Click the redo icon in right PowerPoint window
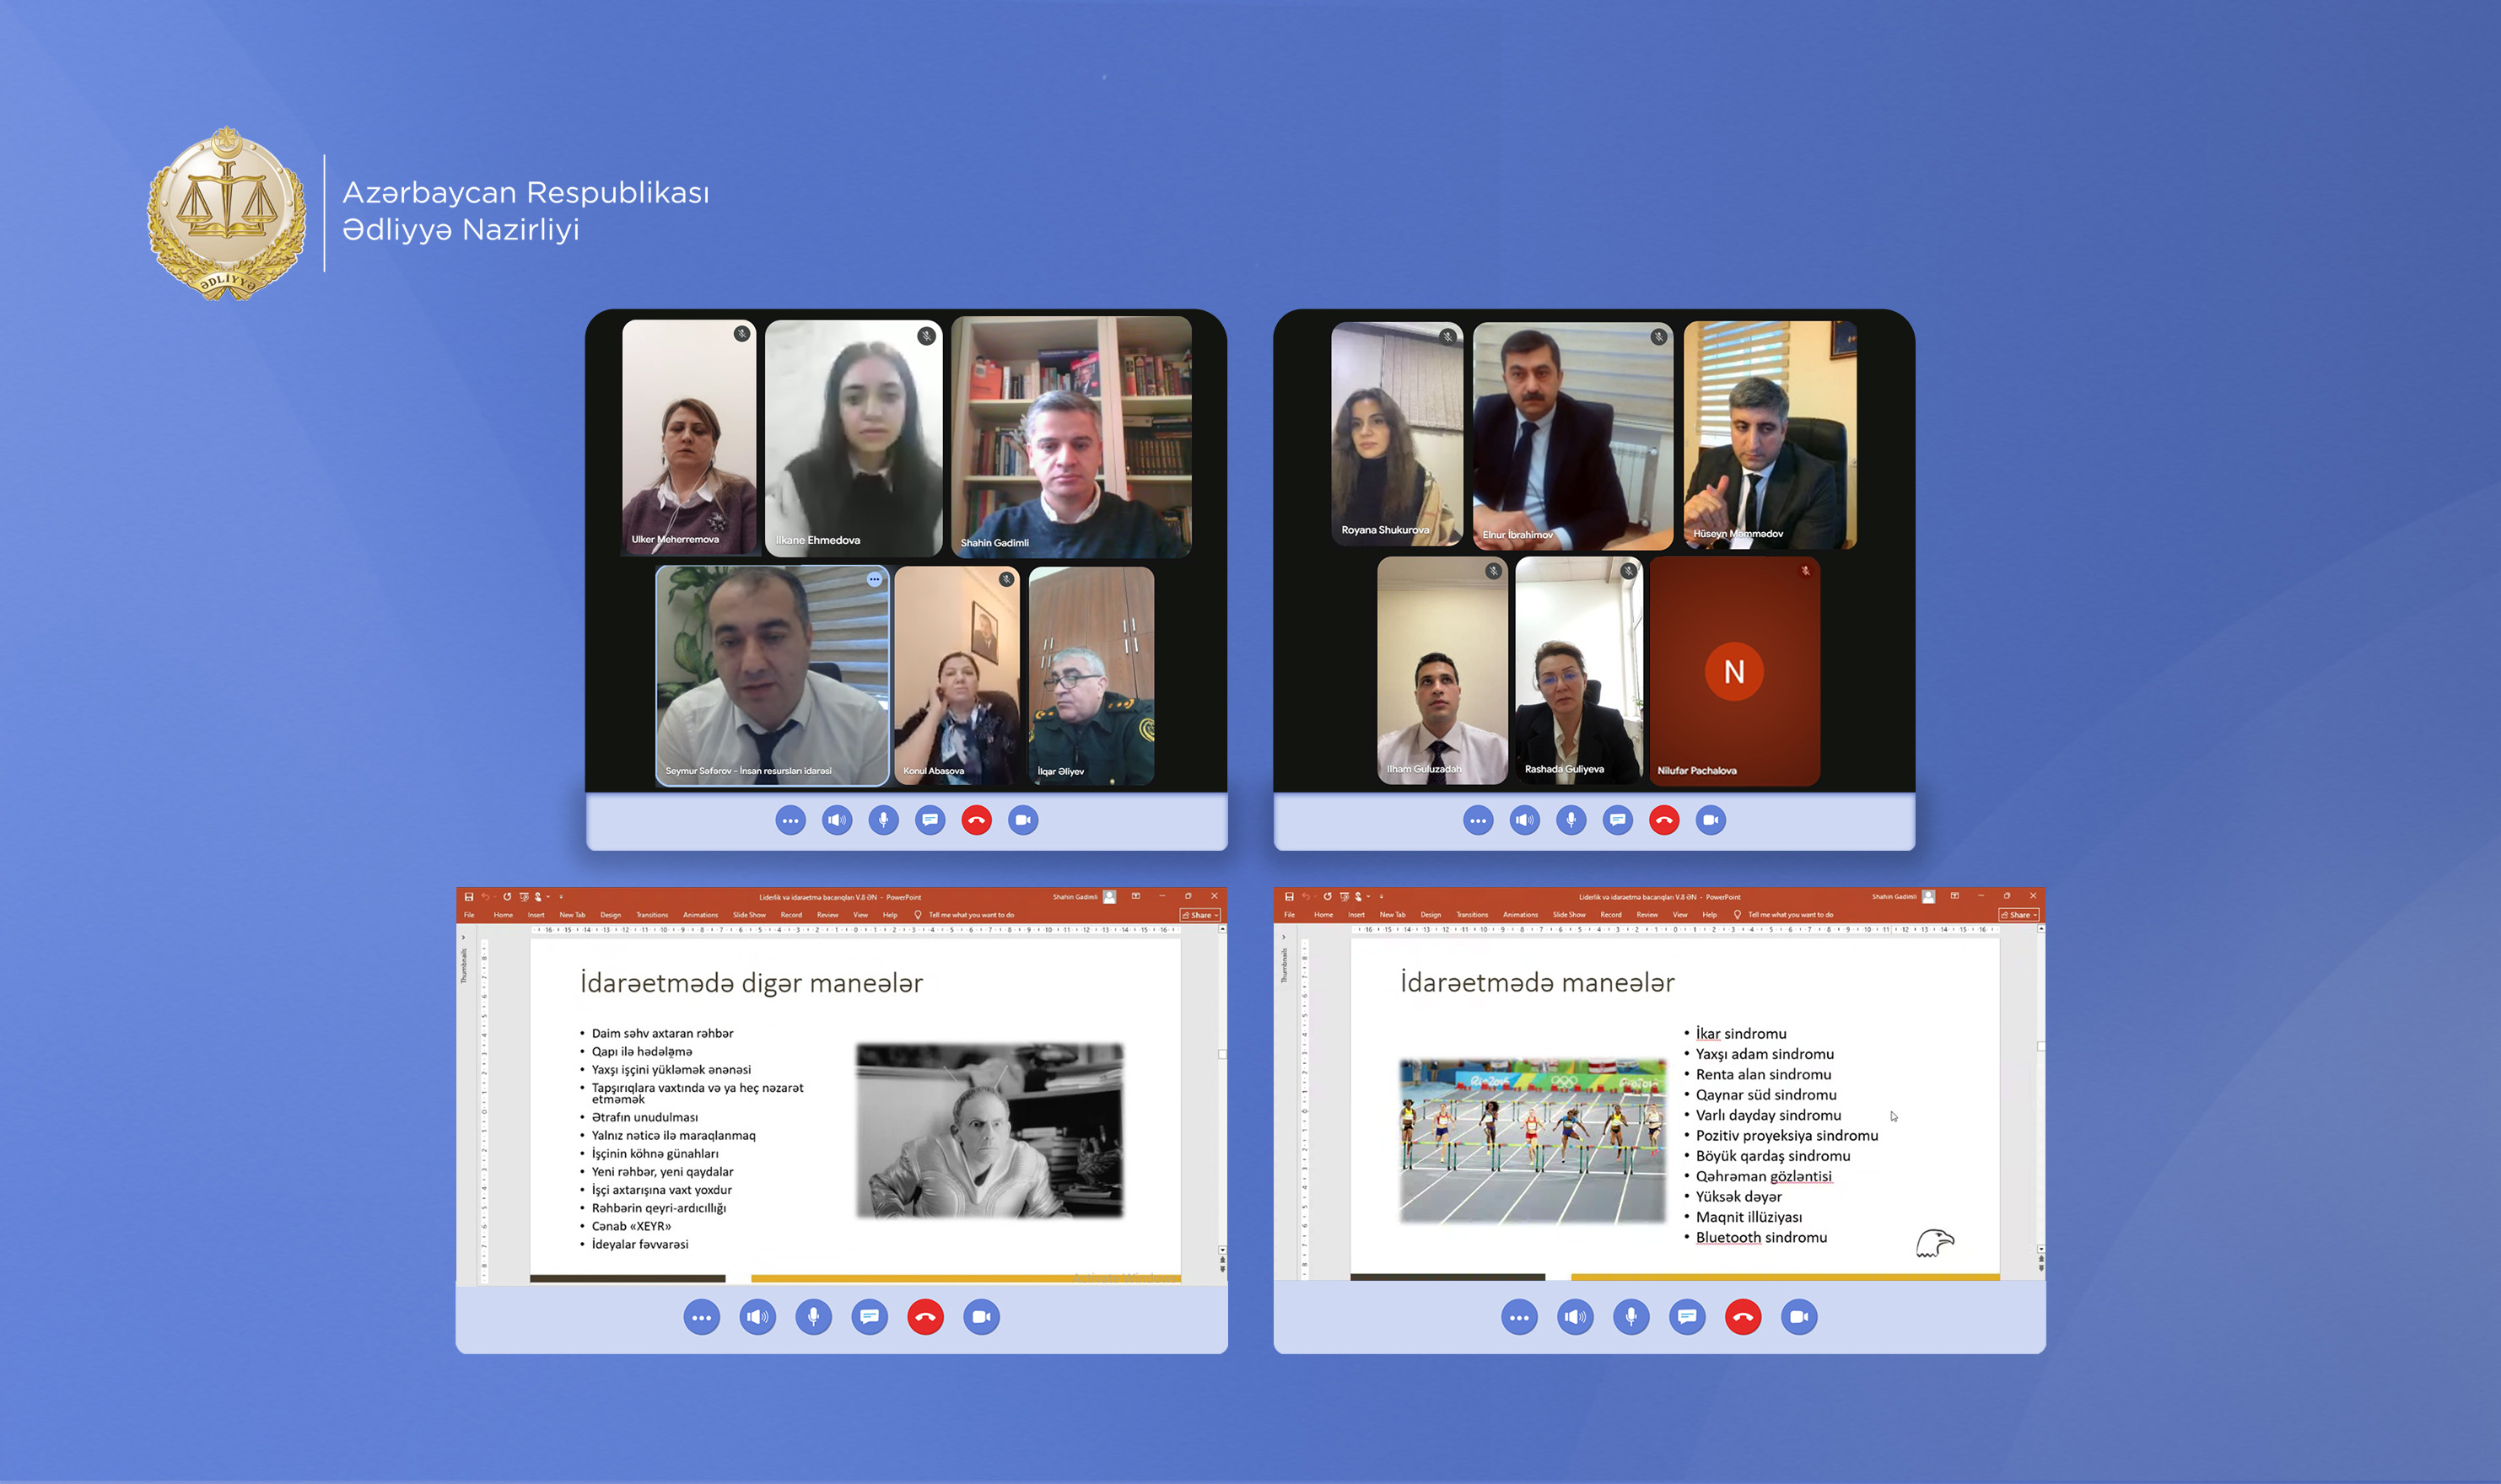This screenshot has width=2501, height=1484. point(1327,897)
